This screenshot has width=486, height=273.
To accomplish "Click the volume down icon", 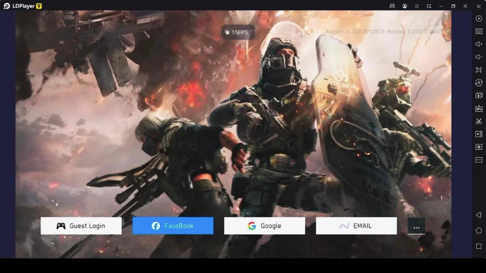I will [478, 57].
